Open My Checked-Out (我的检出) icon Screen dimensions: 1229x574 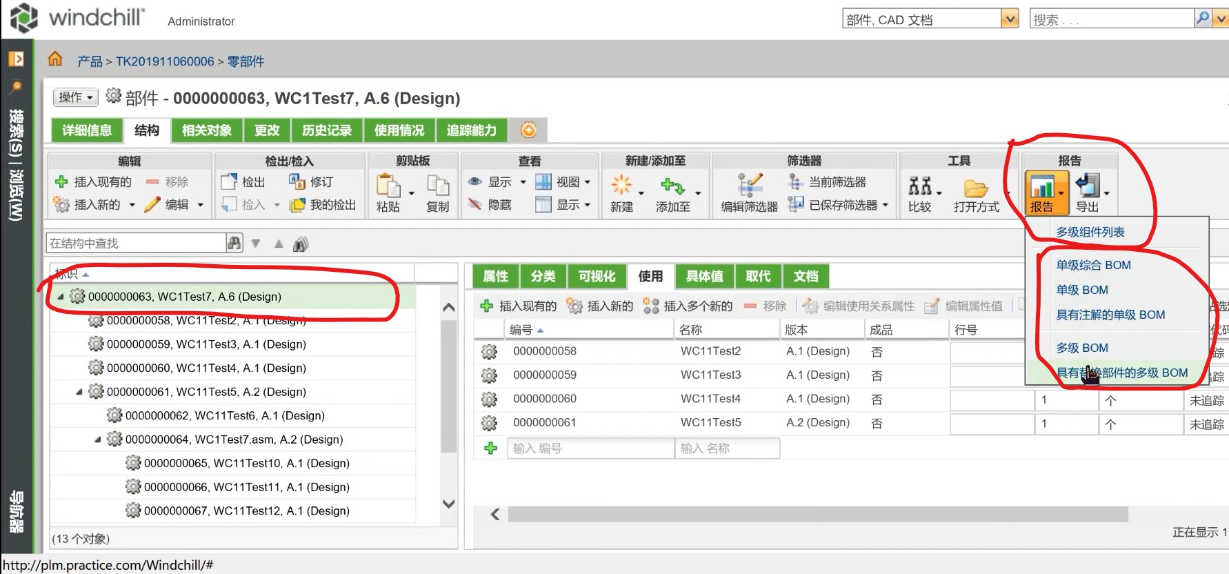click(x=297, y=204)
